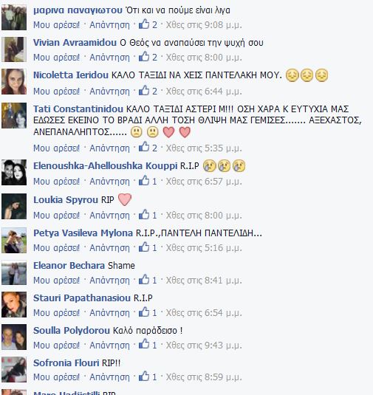This screenshot has height=395, width=373.
Task: Reply to Tati Constantinidou's comment via Απάντηση
Action: coord(109,148)
